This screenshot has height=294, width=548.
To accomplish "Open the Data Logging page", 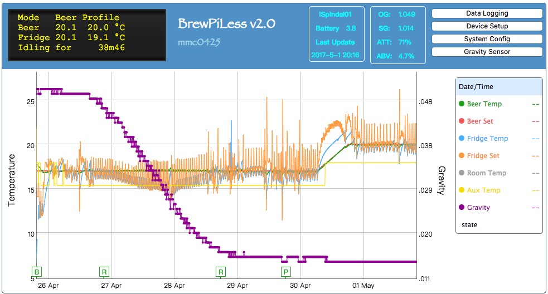I will [x=487, y=13].
